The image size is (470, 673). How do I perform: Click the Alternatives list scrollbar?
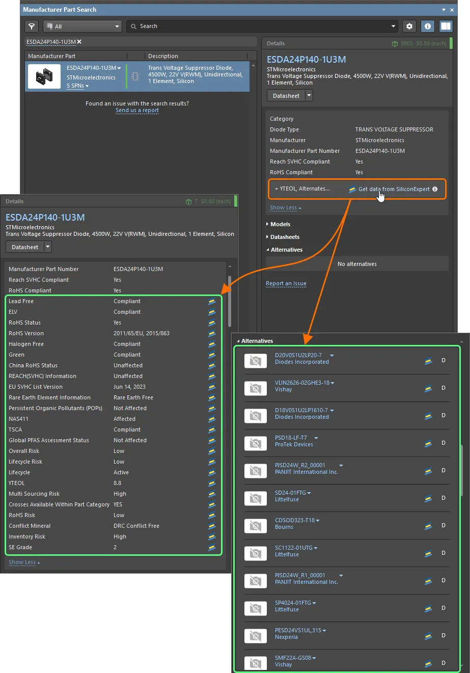462,470
